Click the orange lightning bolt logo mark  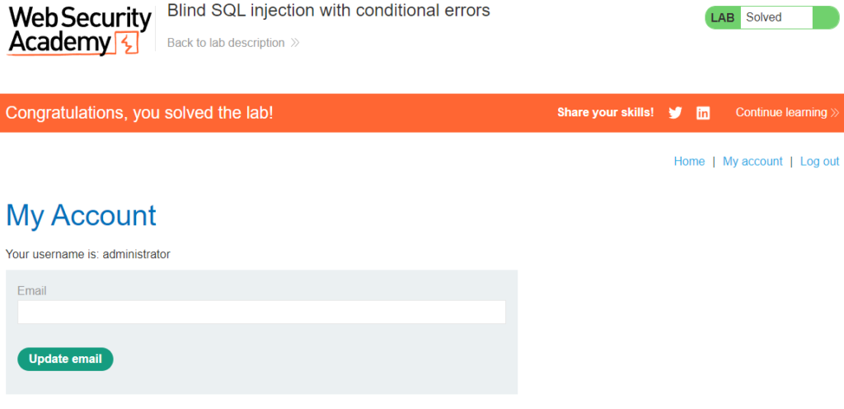coord(129,44)
